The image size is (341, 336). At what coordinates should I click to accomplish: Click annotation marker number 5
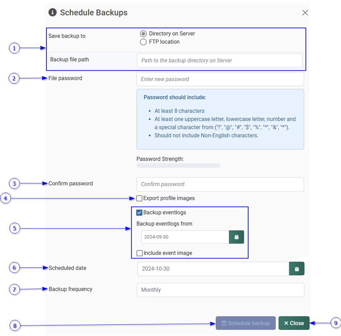14,228
